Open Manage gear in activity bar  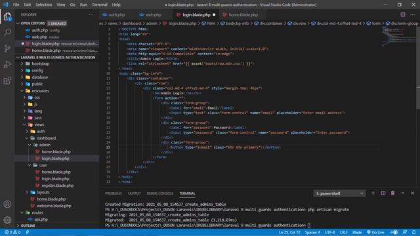[x=7, y=220]
